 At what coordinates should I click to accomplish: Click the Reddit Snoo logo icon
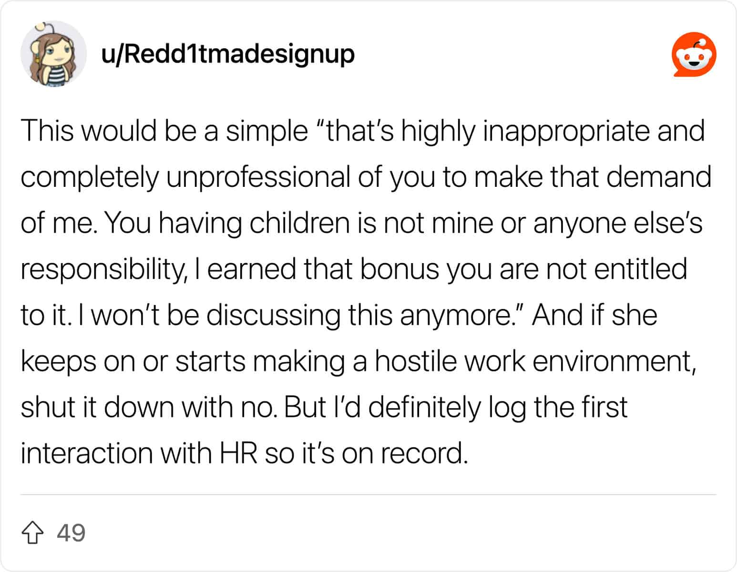click(694, 54)
